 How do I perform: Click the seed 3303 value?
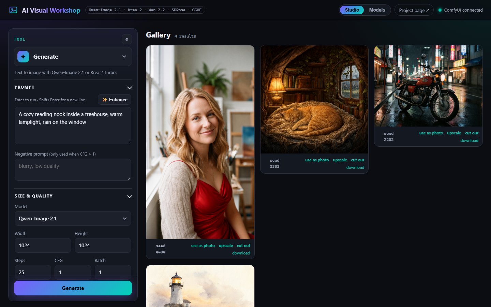274,166
